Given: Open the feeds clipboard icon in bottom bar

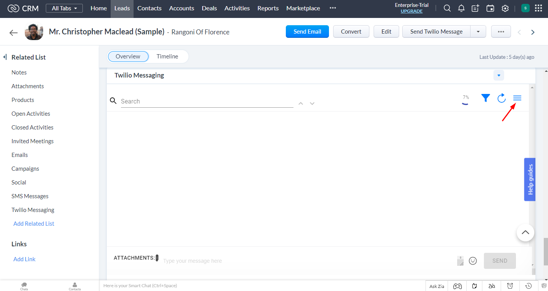Looking at the screenshot, I should pos(544,286).
